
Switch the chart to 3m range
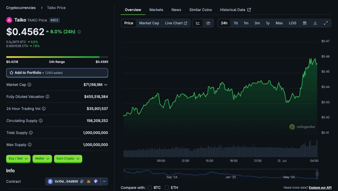point(257,23)
